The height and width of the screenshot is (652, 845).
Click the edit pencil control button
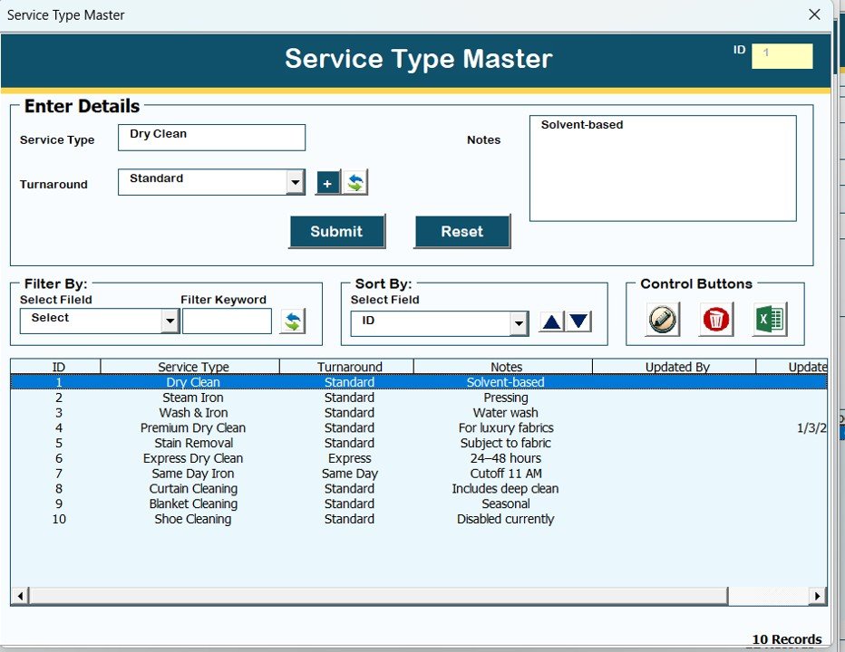pos(663,320)
